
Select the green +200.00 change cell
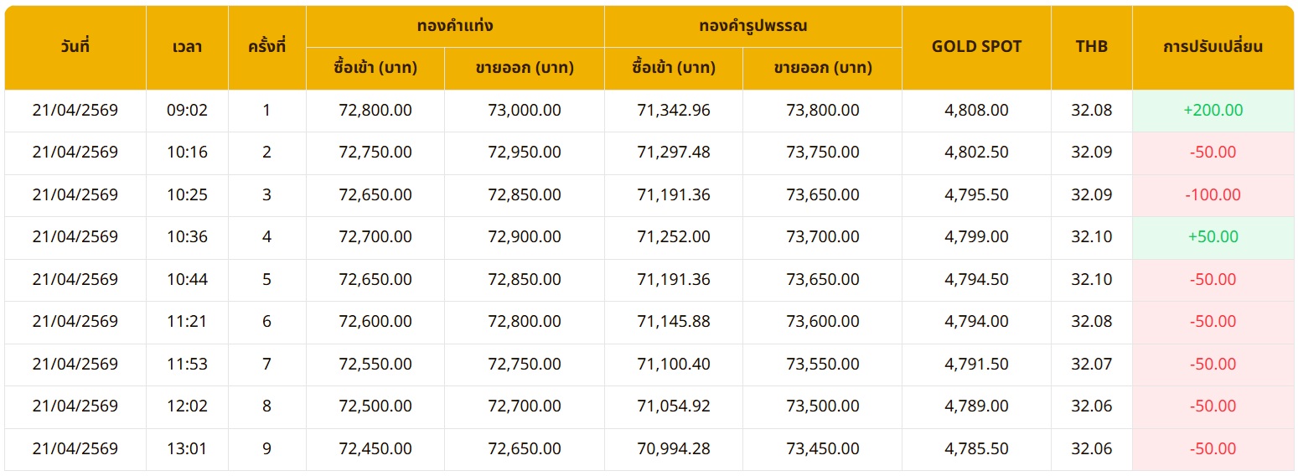pos(1213,110)
